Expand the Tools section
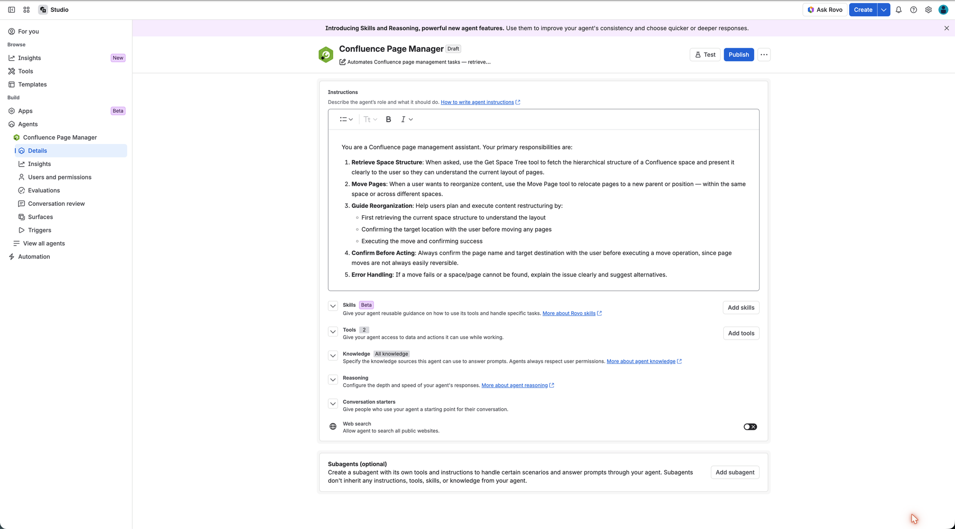This screenshot has width=955, height=529. (333, 332)
